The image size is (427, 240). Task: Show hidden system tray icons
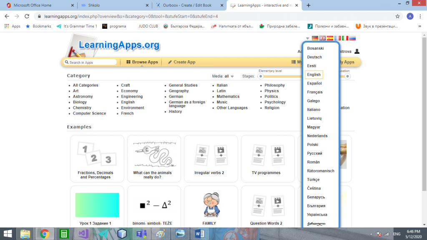[x=371, y=234]
